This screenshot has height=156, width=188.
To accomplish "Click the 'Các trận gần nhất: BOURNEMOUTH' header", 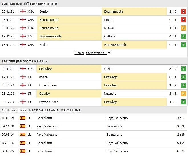I will click(30, 4).
